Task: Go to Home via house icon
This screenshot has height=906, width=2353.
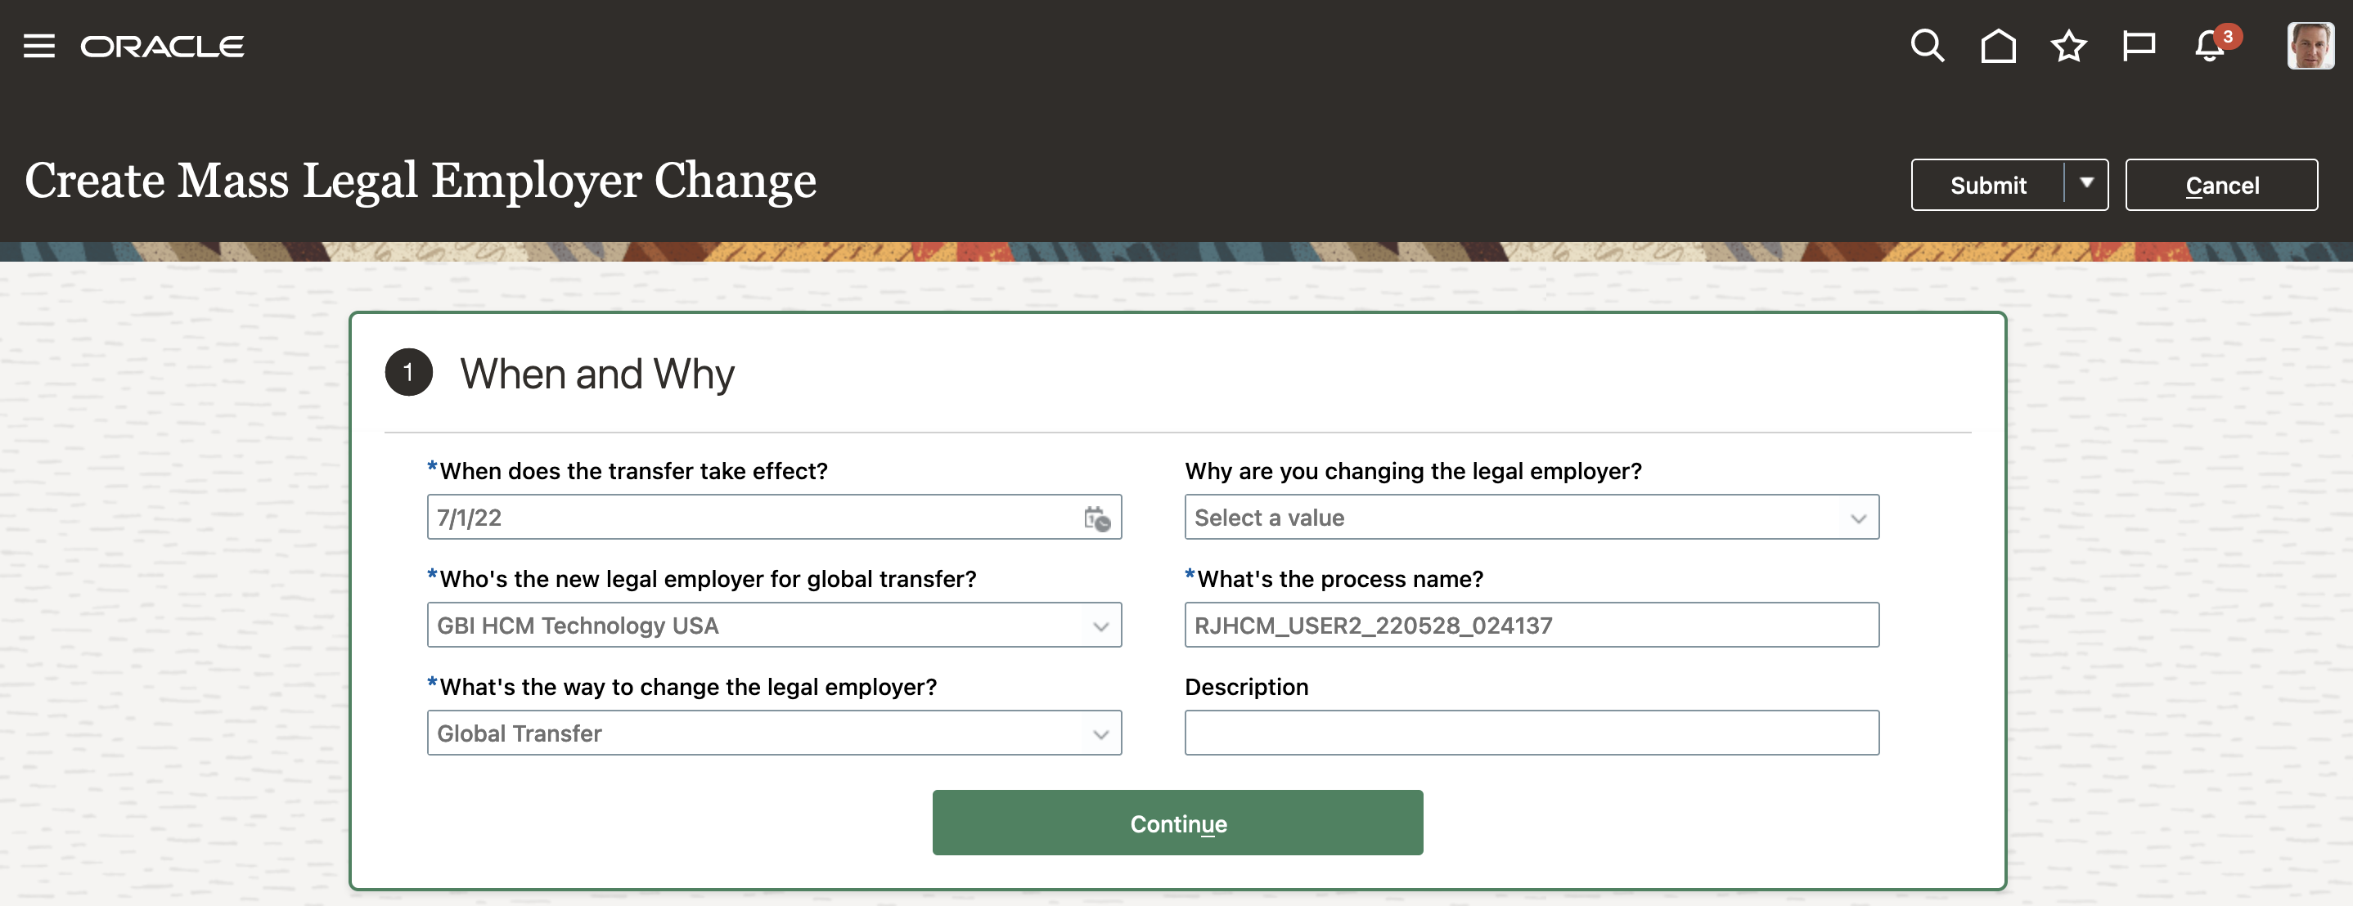Action: [x=1998, y=46]
